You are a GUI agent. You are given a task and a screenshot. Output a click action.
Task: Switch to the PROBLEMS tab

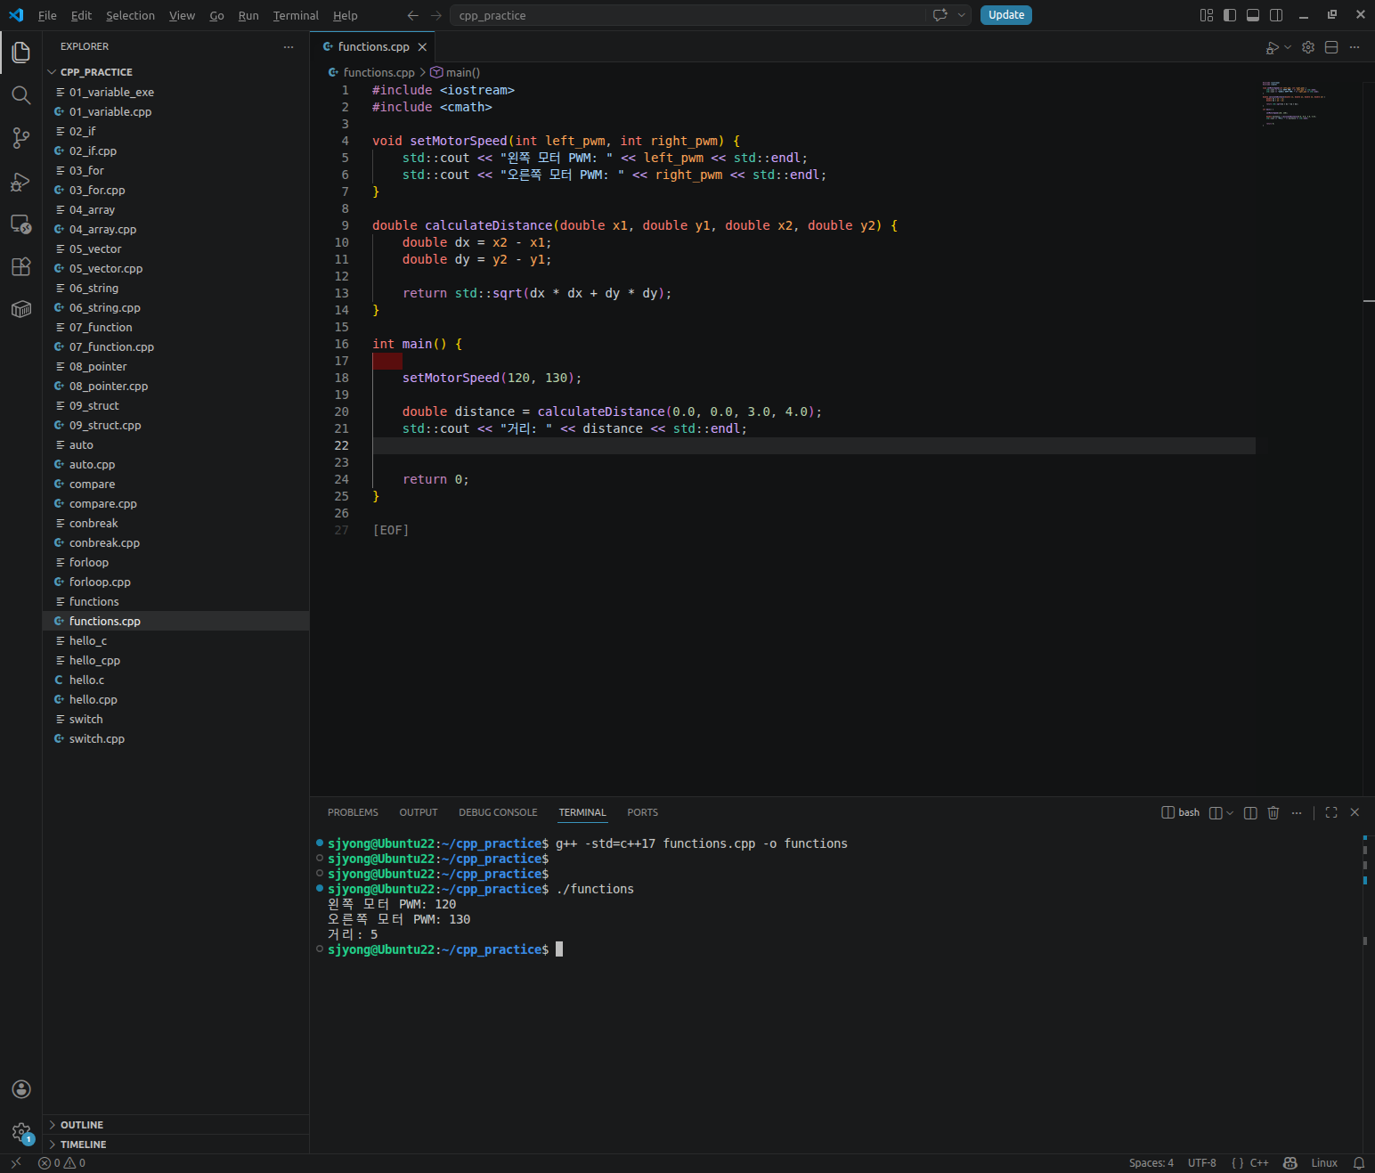353,812
